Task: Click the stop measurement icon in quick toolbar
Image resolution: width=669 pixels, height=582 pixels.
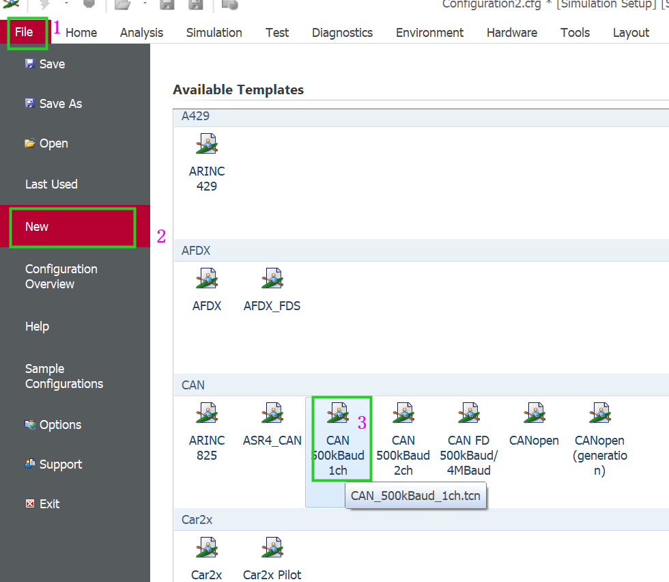Action: click(89, 4)
